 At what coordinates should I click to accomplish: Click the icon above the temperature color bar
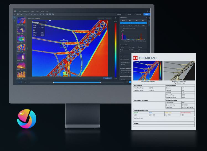pyautogui.click(x=116, y=18)
